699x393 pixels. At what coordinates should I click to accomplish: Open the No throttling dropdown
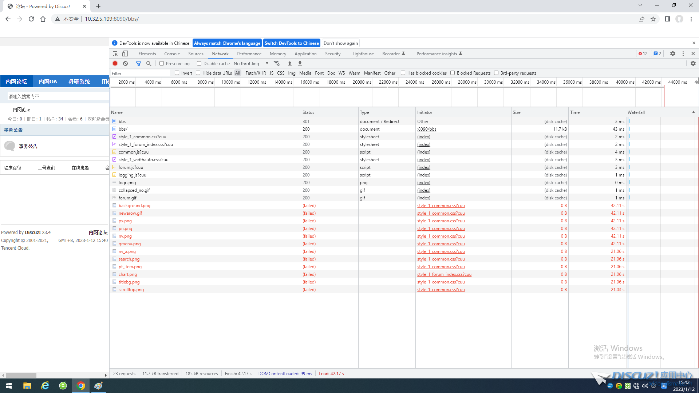tap(251, 63)
